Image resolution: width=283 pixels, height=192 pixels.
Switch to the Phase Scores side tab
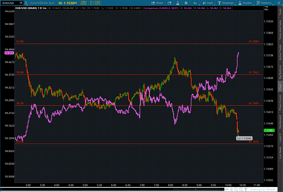[x=280, y=103]
